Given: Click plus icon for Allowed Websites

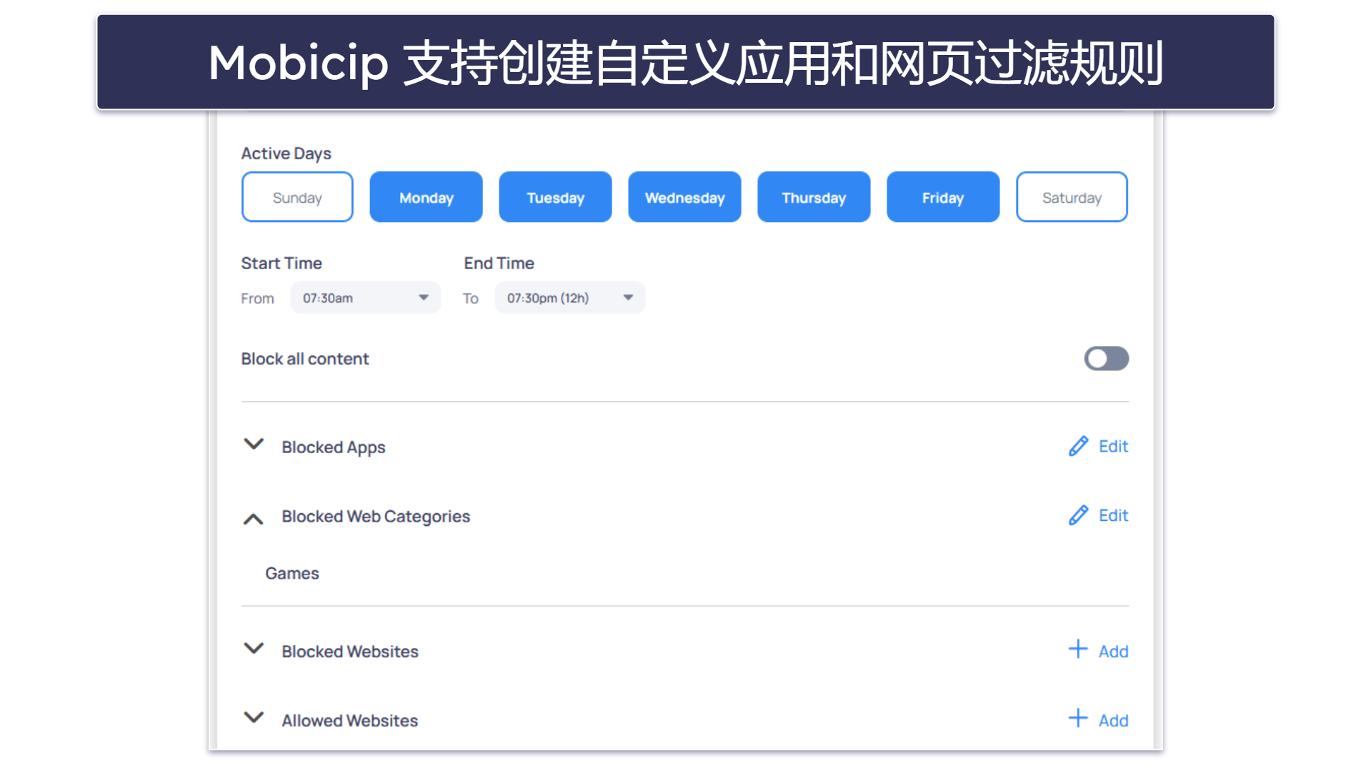Looking at the screenshot, I should [1078, 718].
